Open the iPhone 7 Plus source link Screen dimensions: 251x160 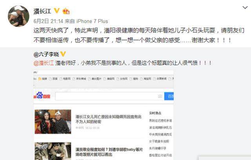pos(92,21)
